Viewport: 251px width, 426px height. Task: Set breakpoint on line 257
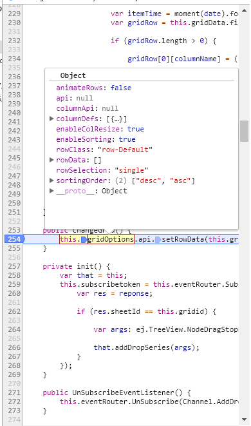[14, 266]
